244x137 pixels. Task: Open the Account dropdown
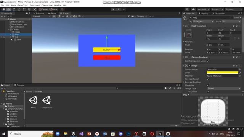click(x=203, y=9)
